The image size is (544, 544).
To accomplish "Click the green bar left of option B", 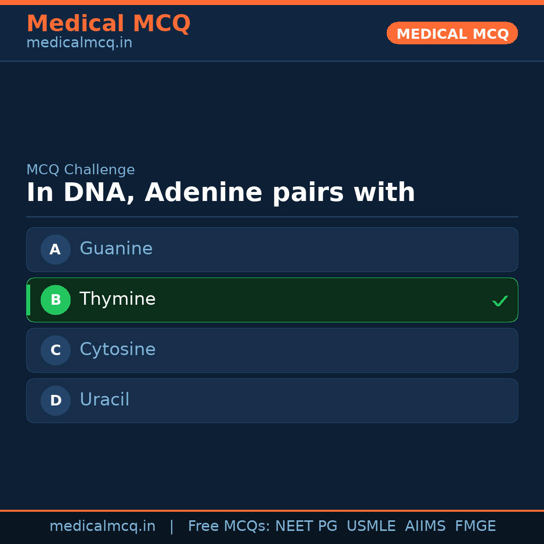I will coord(28,300).
